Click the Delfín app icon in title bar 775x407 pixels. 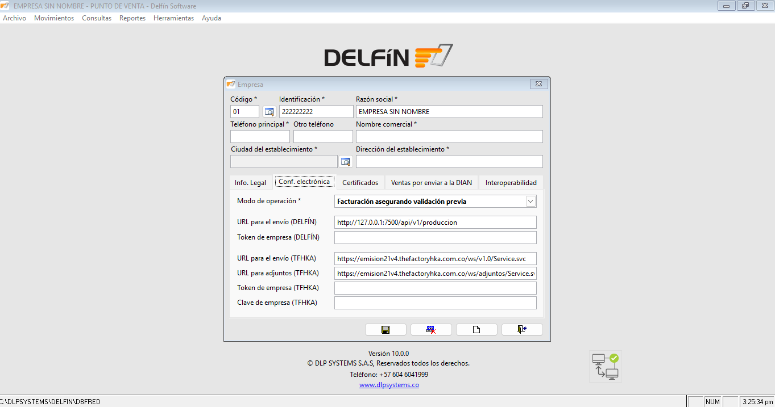5,6
